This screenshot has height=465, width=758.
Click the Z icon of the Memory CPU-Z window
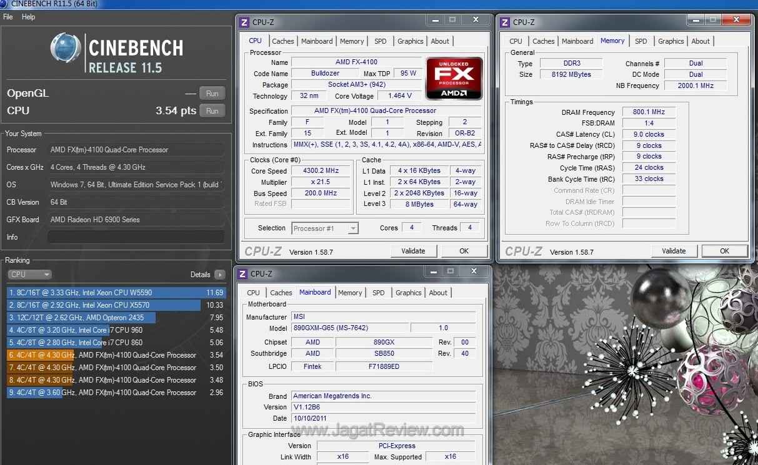click(505, 22)
